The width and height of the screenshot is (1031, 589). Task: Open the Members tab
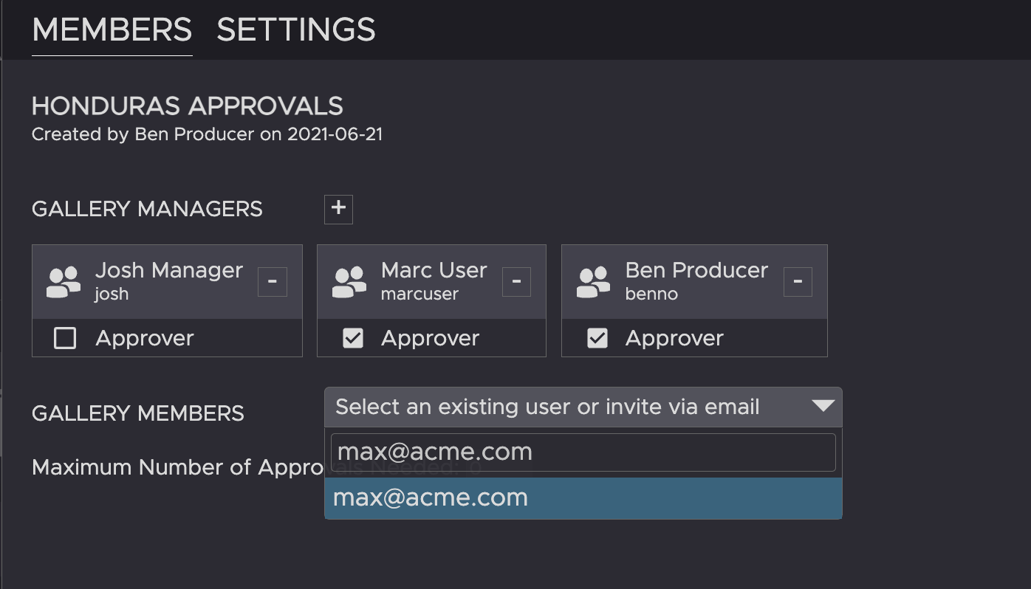(112, 30)
